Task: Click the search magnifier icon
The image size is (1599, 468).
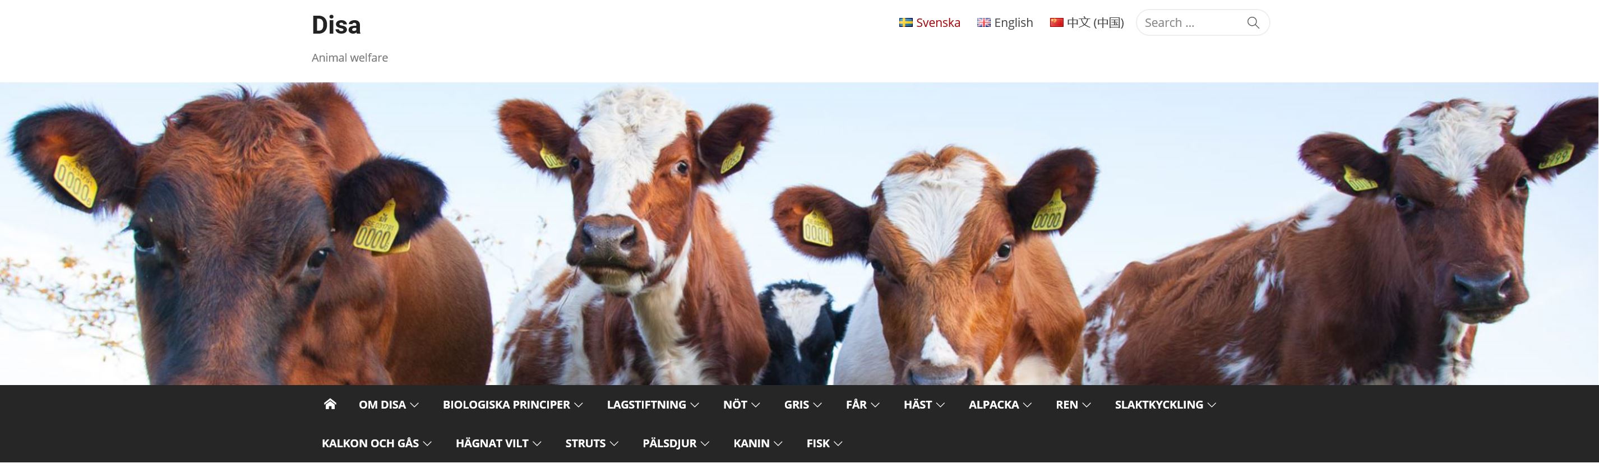Action: click(1253, 22)
